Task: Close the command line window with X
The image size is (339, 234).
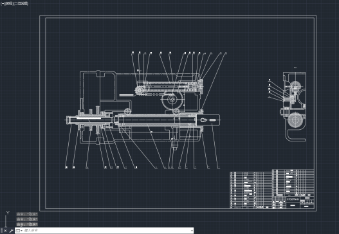Action: [x=6, y=231]
